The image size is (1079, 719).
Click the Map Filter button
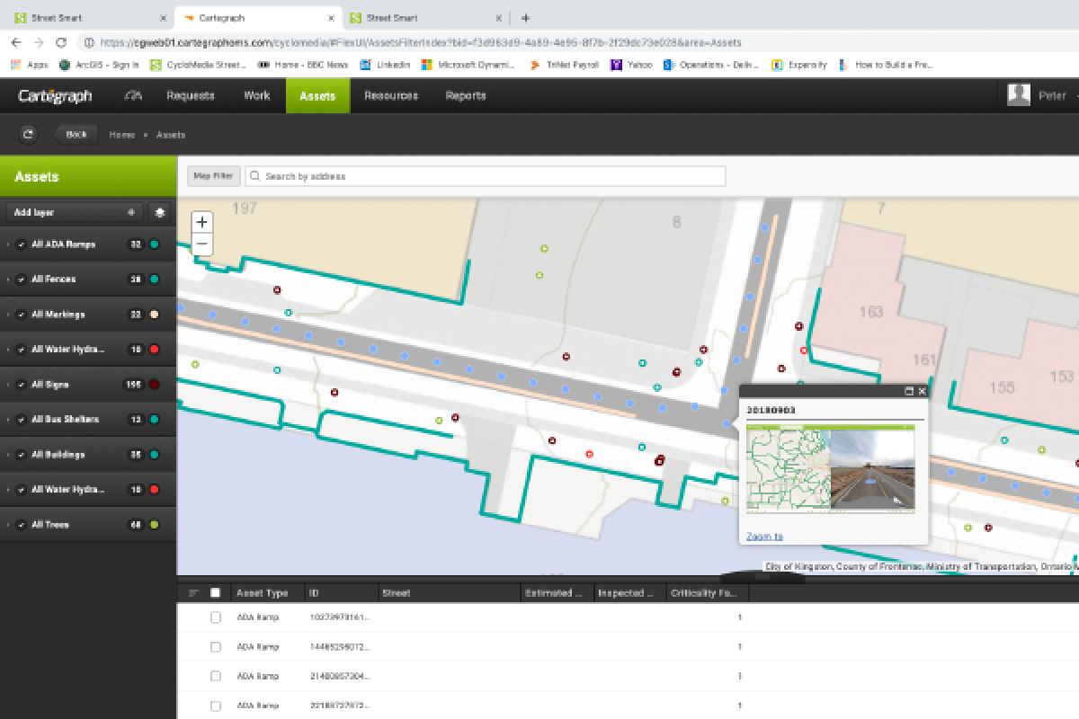(214, 176)
